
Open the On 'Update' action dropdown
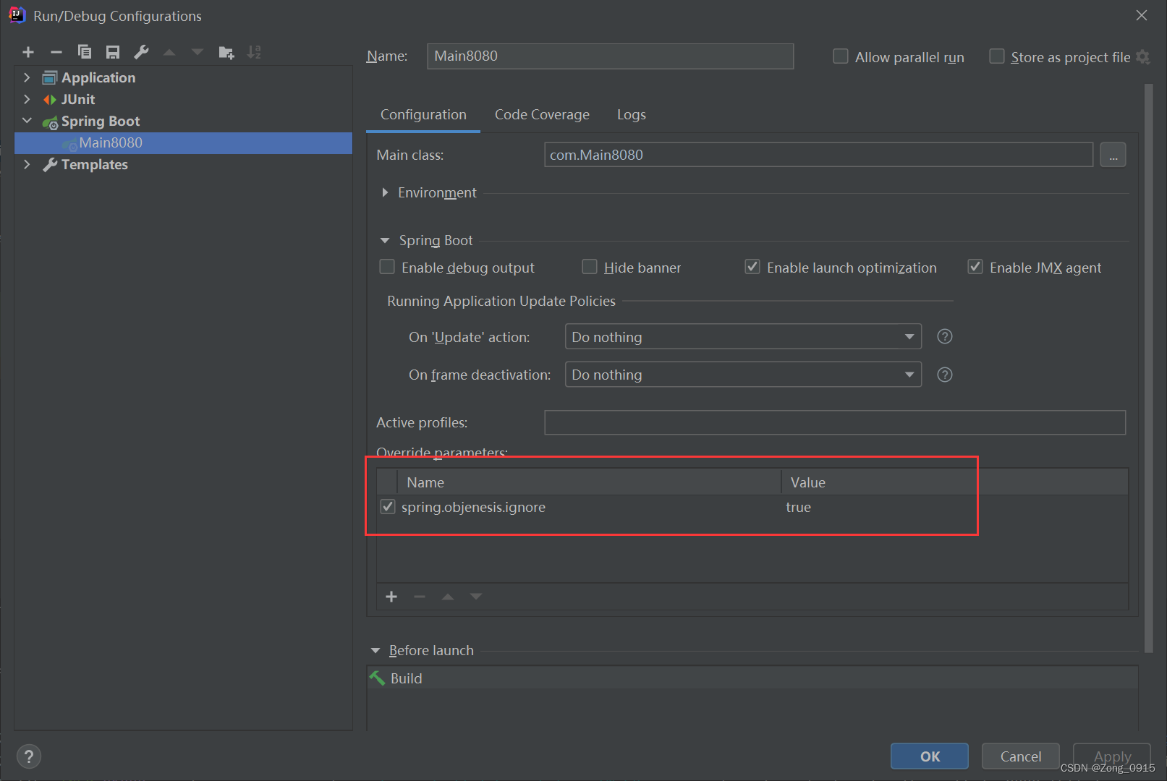pyautogui.click(x=743, y=336)
